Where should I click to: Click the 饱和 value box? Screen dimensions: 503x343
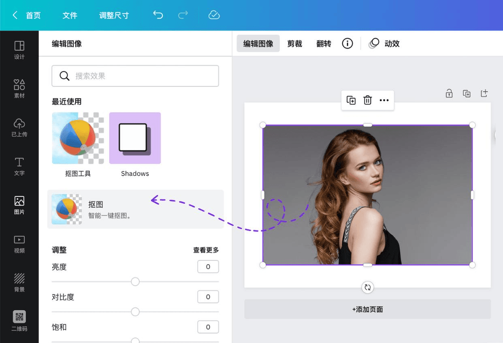click(208, 327)
